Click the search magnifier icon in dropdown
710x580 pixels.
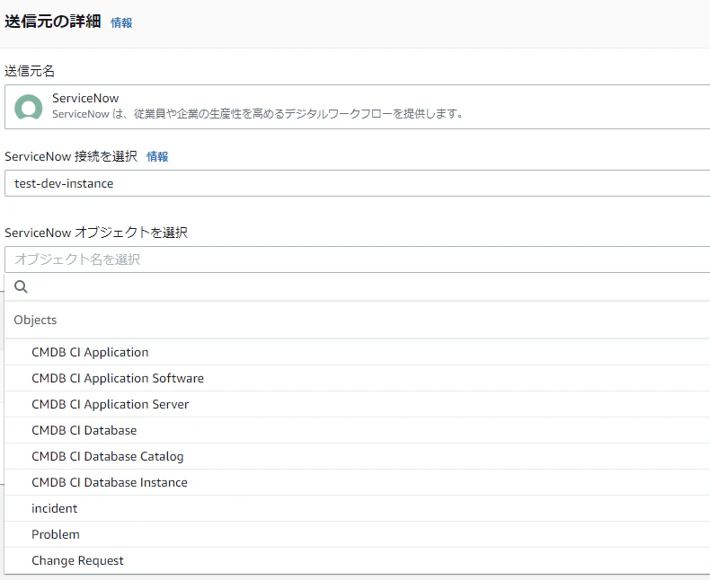coord(21,286)
